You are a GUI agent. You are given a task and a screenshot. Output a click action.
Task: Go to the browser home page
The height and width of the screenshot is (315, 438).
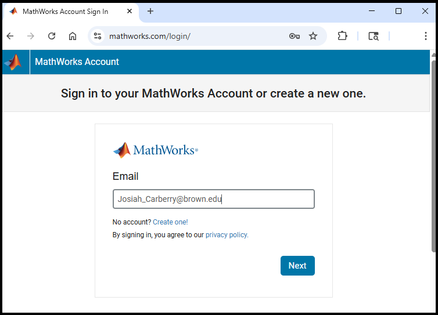(x=73, y=36)
